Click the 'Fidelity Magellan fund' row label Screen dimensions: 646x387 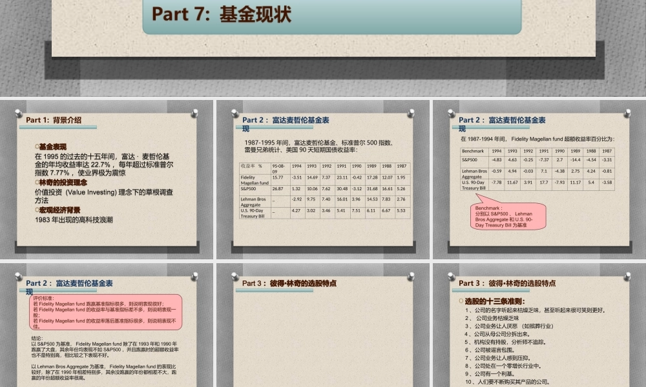(x=255, y=180)
